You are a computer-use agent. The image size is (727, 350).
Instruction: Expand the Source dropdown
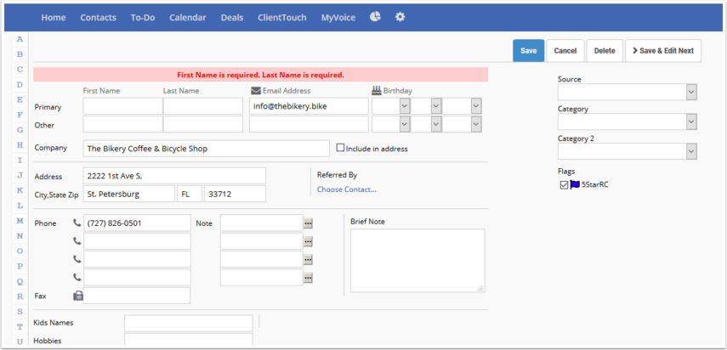[690, 92]
